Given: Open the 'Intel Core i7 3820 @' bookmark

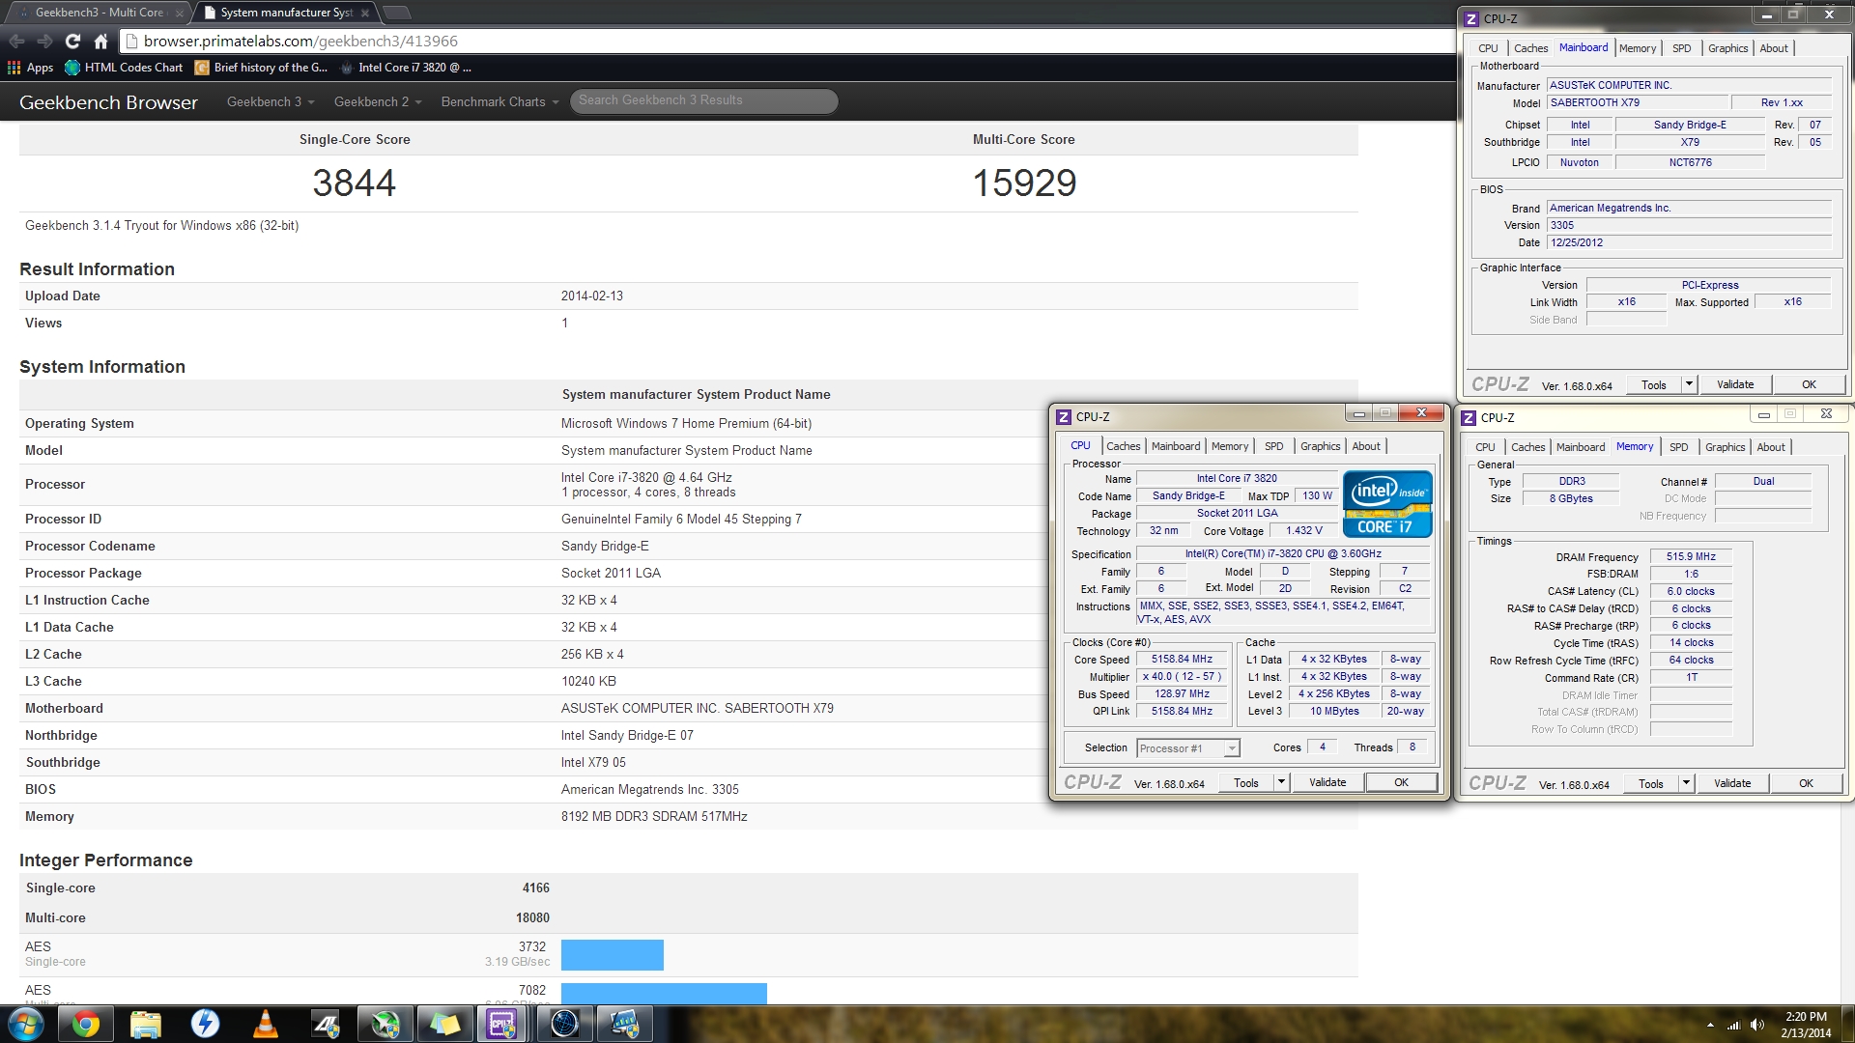Looking at the screenshot, I should click(x=406, y=68).
